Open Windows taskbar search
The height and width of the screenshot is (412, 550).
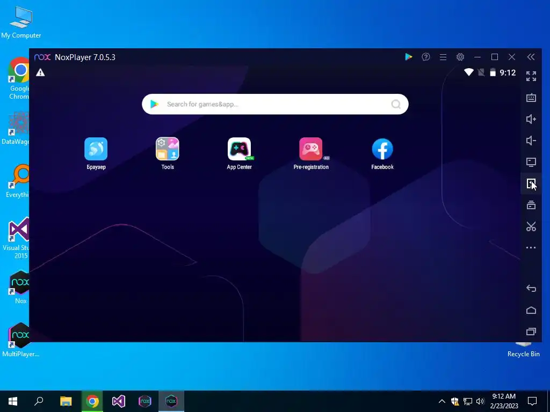click(x=39, y=401)
